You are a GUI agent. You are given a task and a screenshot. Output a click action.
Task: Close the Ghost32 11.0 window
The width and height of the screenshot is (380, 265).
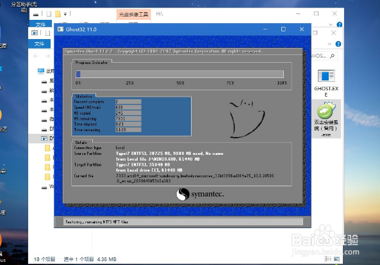[302, 29]
